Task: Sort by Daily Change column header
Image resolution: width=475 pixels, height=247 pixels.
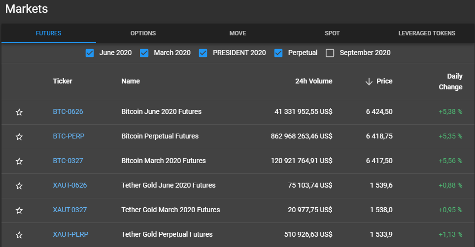Action: click(x=450, y=82)
